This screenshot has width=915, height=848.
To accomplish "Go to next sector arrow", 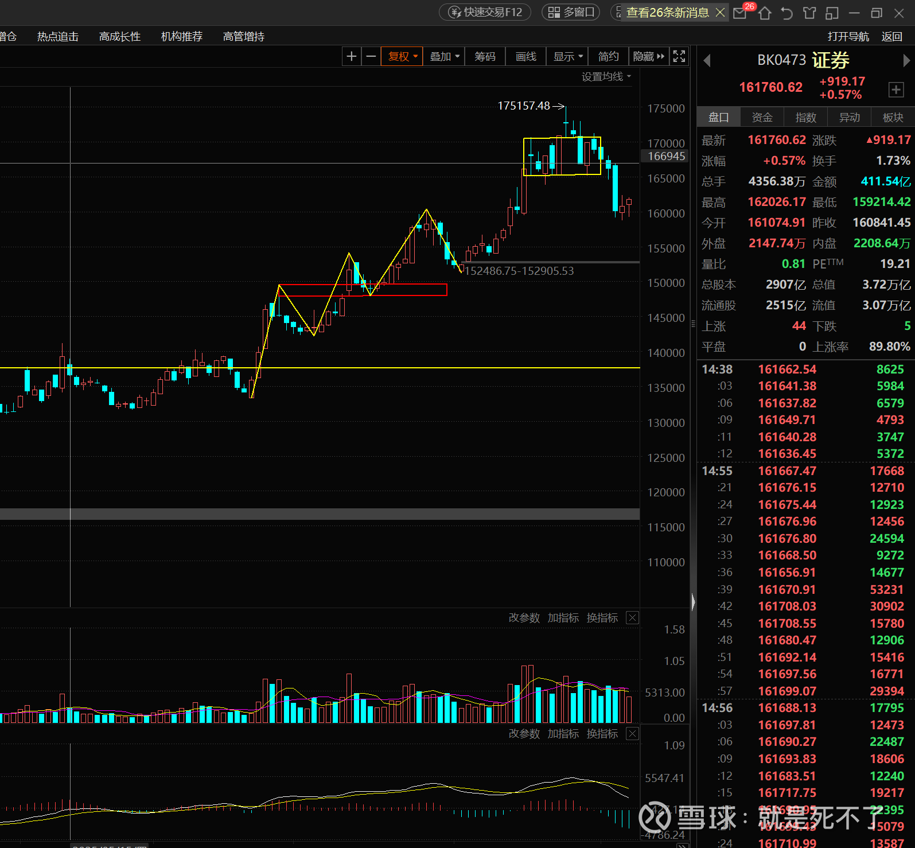I will [x=906, y=60].
